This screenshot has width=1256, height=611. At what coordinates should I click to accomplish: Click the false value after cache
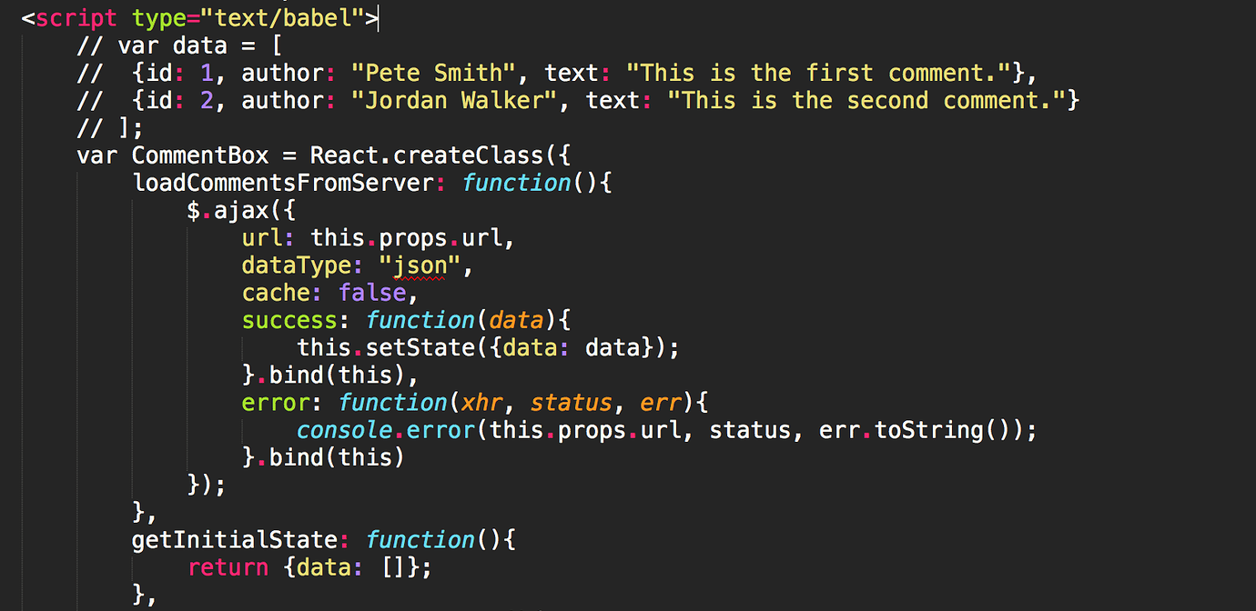point(372,293)
